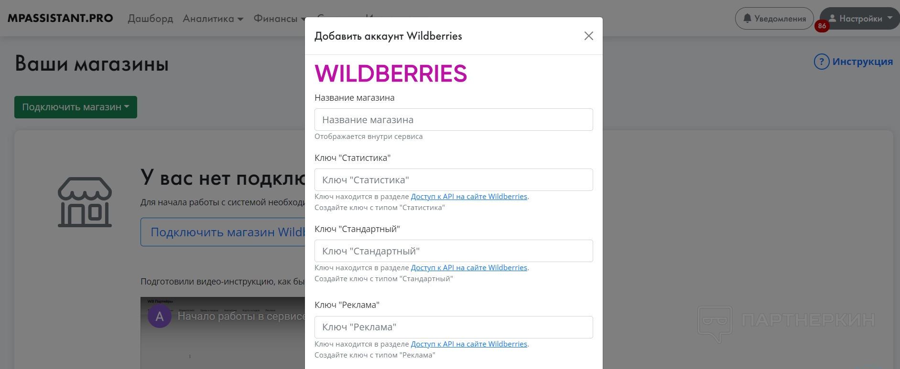
Task: Click into the Ключ "Реклама" field
Action: coord(453,327)
